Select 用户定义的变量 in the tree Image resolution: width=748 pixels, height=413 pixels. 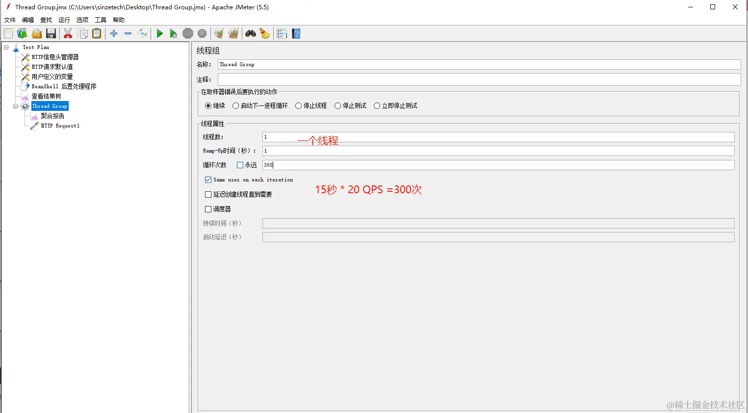click(52, 77)
